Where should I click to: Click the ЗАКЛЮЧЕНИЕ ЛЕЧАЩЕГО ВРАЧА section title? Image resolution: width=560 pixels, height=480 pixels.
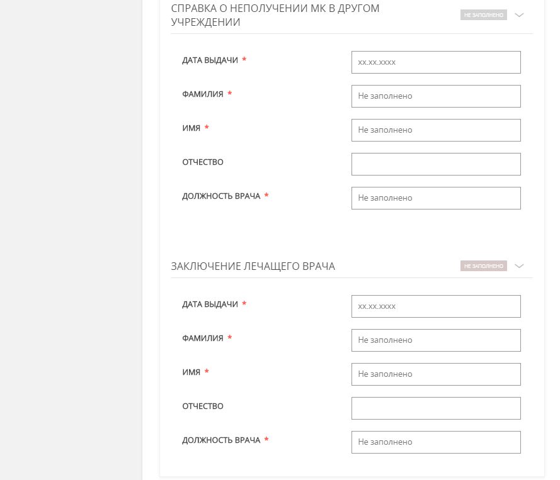253,266
